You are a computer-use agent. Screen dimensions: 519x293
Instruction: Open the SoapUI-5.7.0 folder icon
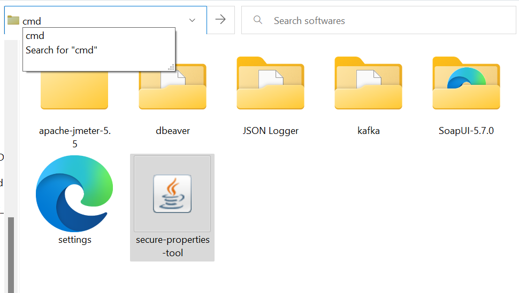[x=467, y=83]
